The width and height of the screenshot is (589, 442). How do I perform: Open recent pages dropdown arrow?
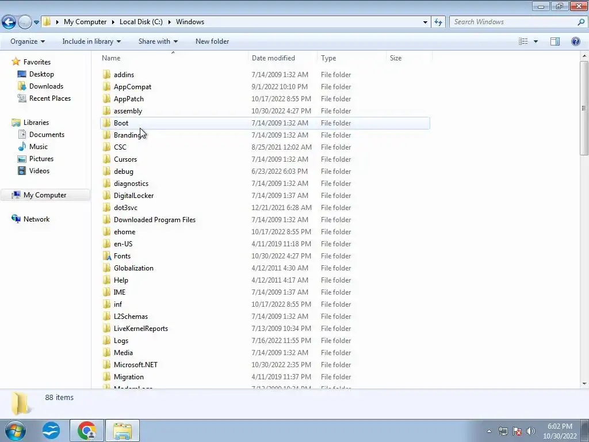tap(36, 22)
